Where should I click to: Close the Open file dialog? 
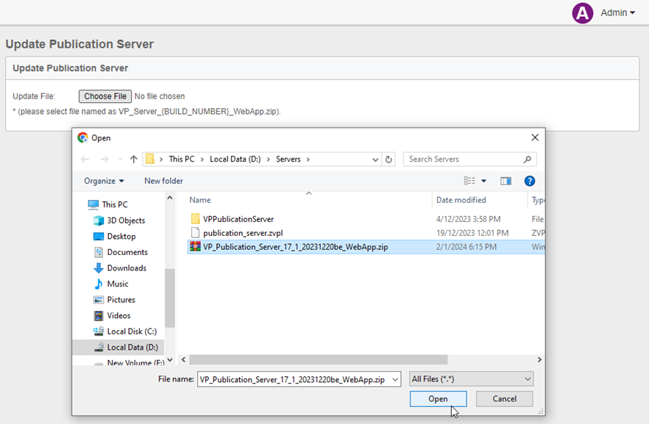tap(535, 137)
